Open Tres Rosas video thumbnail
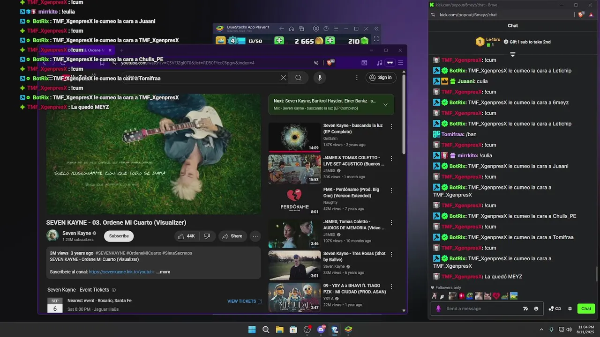 pyautogui.click(x=294, y=265)
